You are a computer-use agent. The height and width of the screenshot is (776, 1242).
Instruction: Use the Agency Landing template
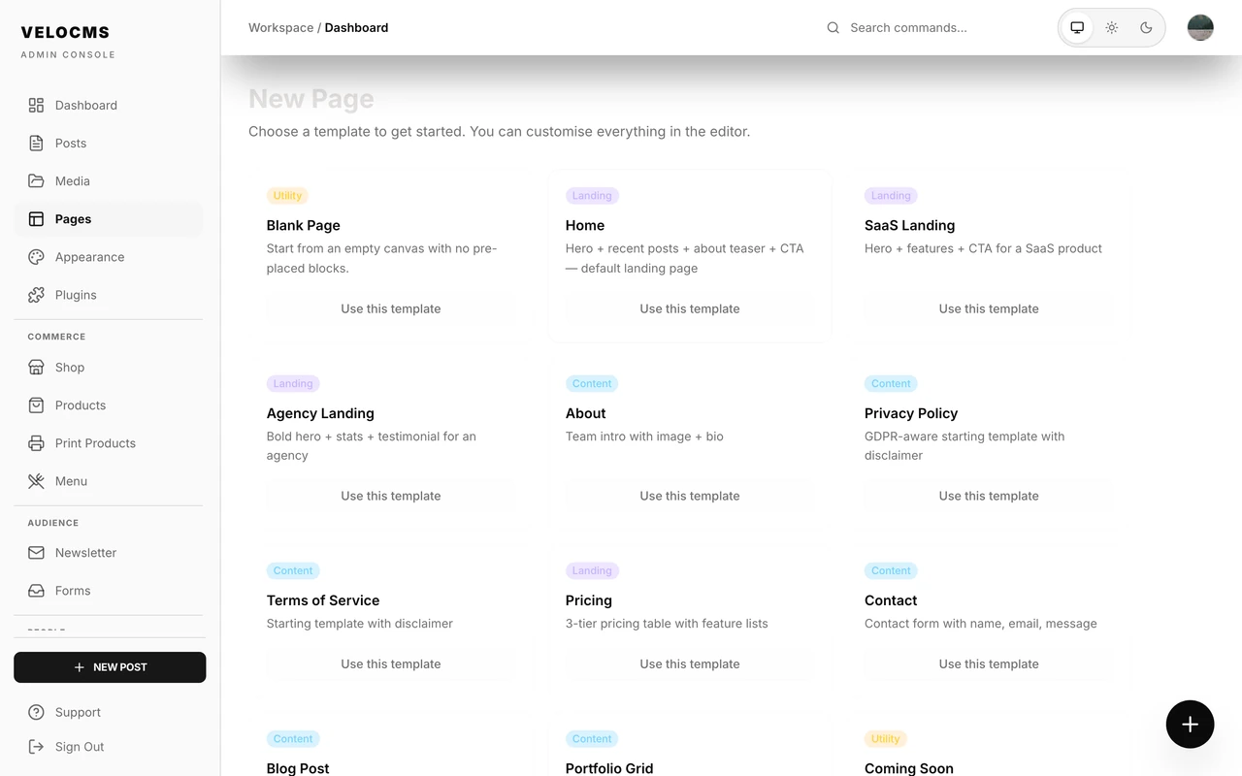(391, 496)
